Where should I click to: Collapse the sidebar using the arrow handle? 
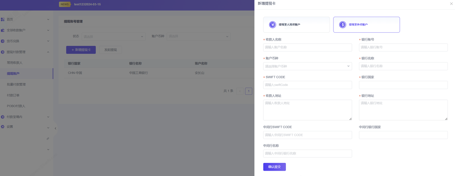55,128
